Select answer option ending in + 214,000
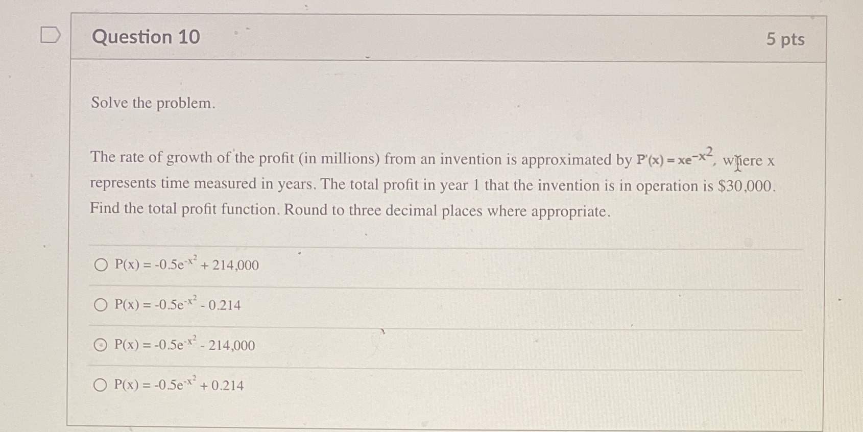Viewport: 863px width, 432px height. 101,265
